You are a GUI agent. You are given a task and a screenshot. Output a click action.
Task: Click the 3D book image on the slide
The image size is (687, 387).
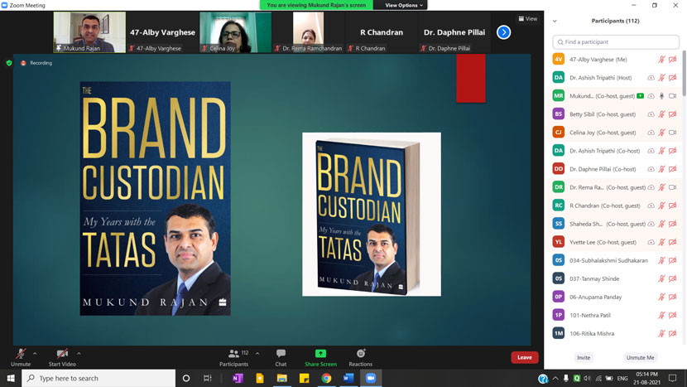coord(372,214)
